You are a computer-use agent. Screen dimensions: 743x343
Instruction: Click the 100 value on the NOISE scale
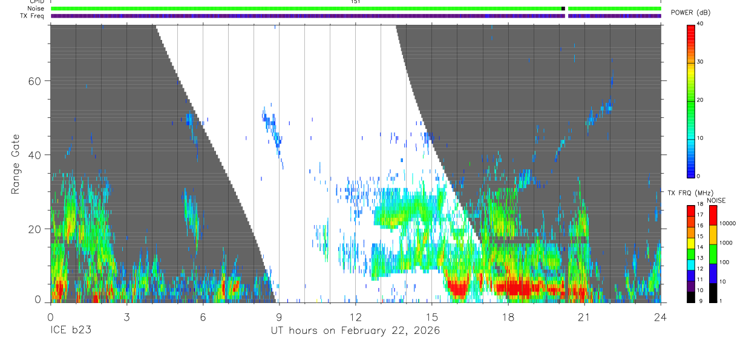(x=725, y=262)
